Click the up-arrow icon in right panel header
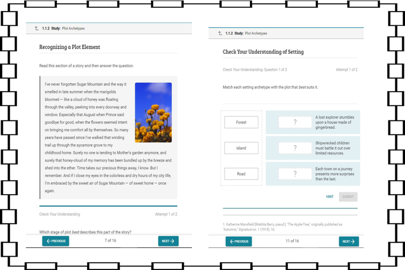 pos(220,33)
